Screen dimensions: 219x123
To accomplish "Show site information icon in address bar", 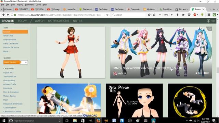I will (x=12, y=15).
